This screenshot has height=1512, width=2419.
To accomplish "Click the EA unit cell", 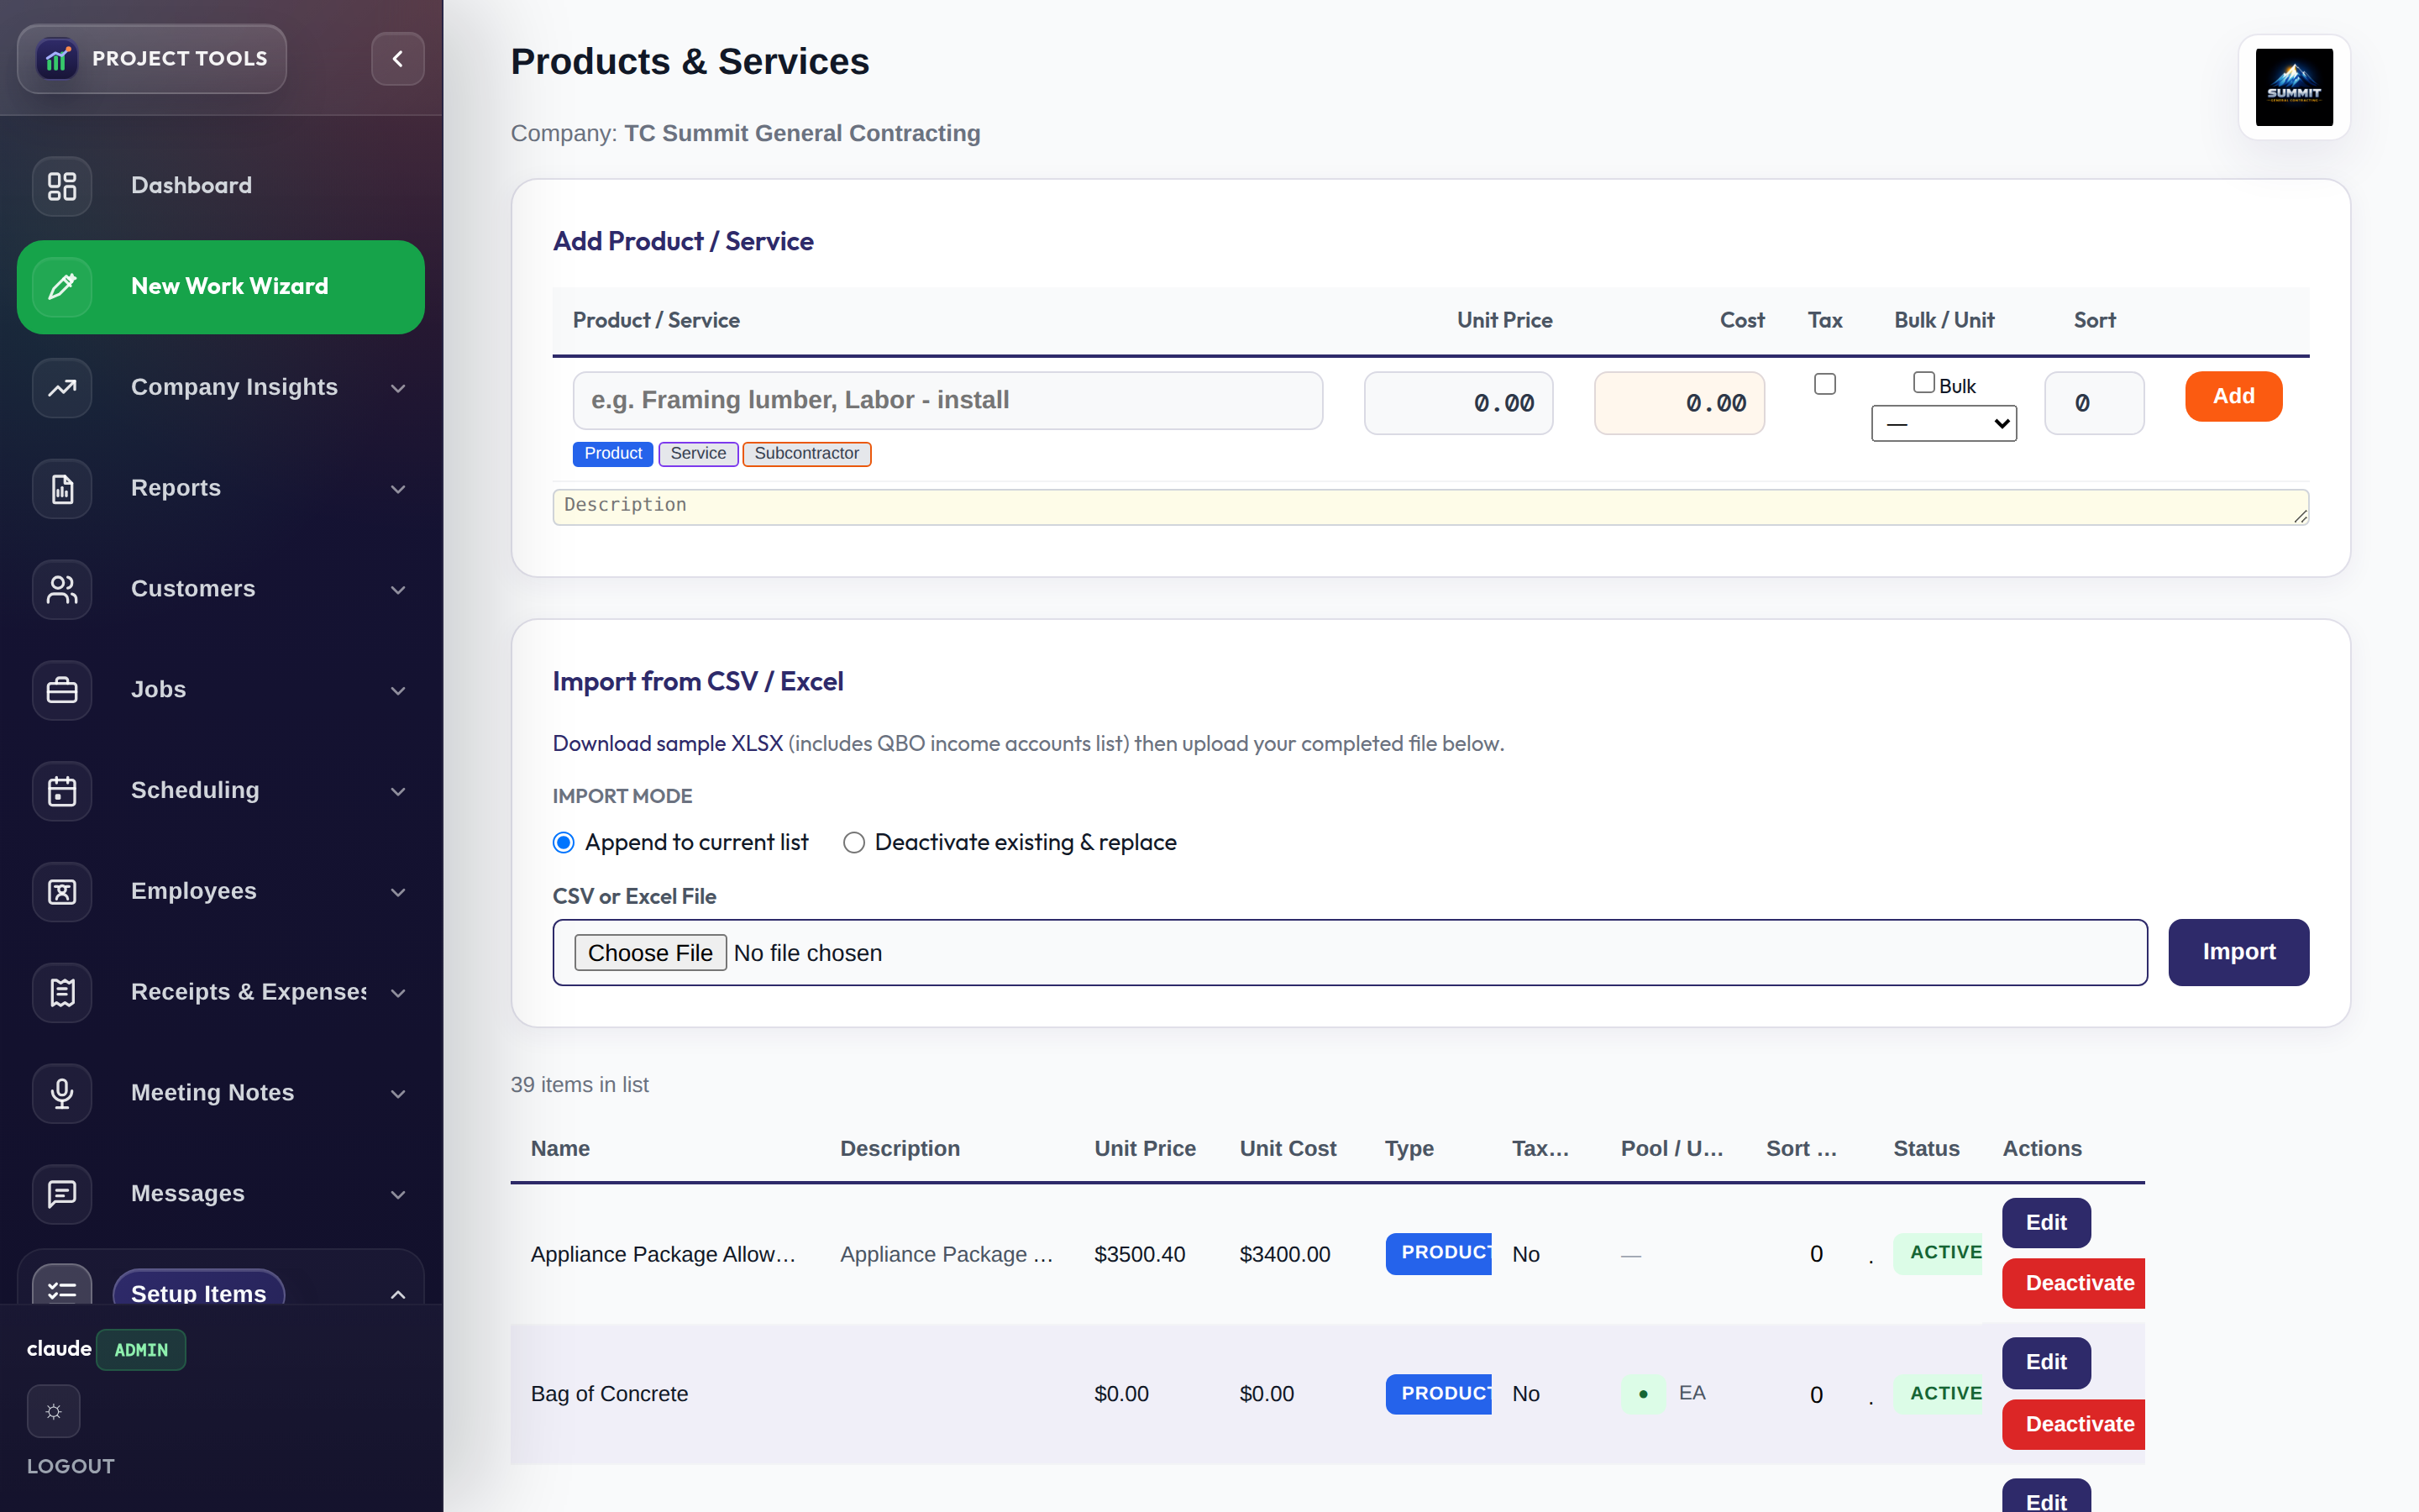I will (x=1692, y=1393).
